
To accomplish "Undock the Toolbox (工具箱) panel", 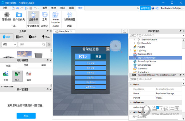I will (x=47, y=31).
